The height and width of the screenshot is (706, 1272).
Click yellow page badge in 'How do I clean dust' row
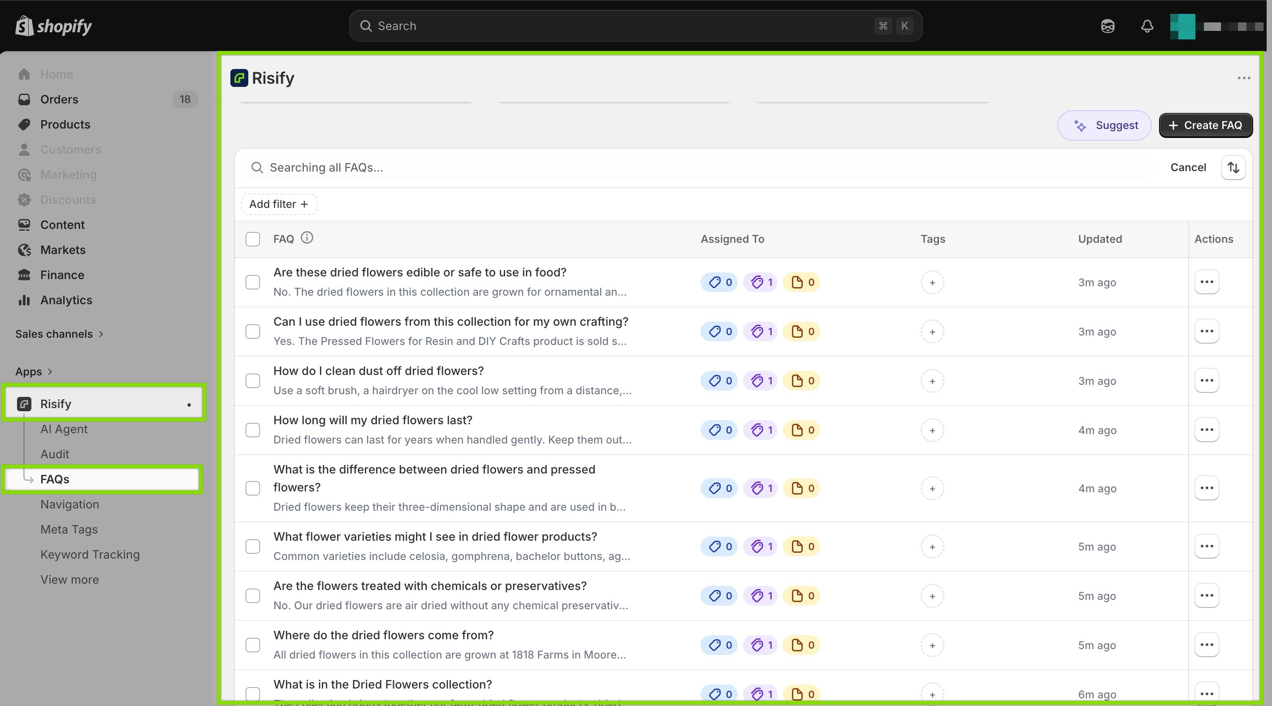pyautogui.click(x=802, y=381)
